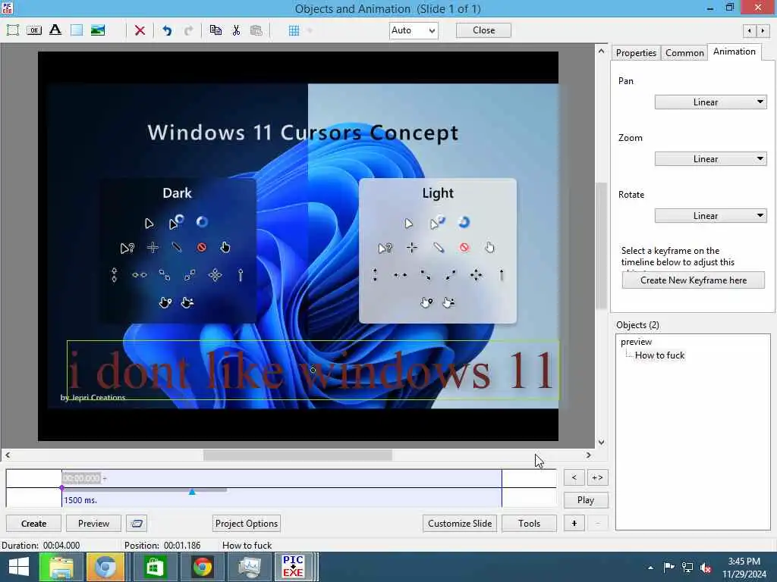The image size is (777, 582).
Task: Click the paste icon in the toolbar
Action: coord(256,30)
